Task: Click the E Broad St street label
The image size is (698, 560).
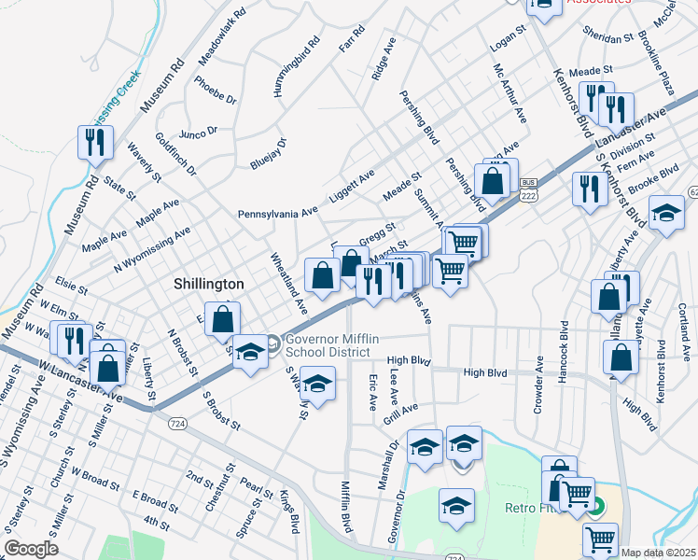Action: point(155,501)
